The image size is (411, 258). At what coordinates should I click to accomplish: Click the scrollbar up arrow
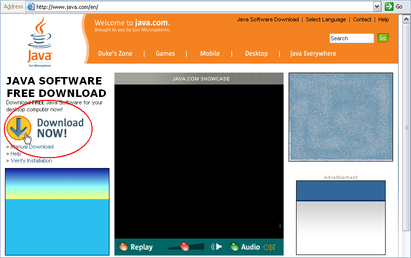407,19
